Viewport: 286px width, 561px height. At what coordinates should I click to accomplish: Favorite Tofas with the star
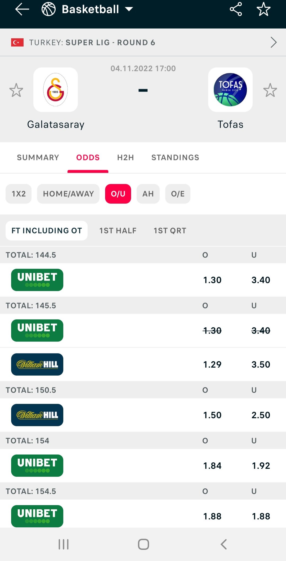270,90
